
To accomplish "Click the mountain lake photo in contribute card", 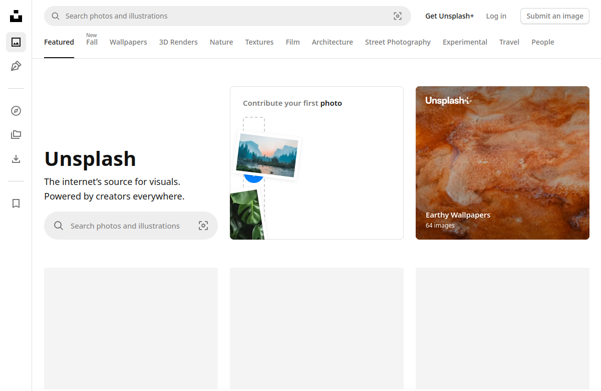I will point(267,155).
